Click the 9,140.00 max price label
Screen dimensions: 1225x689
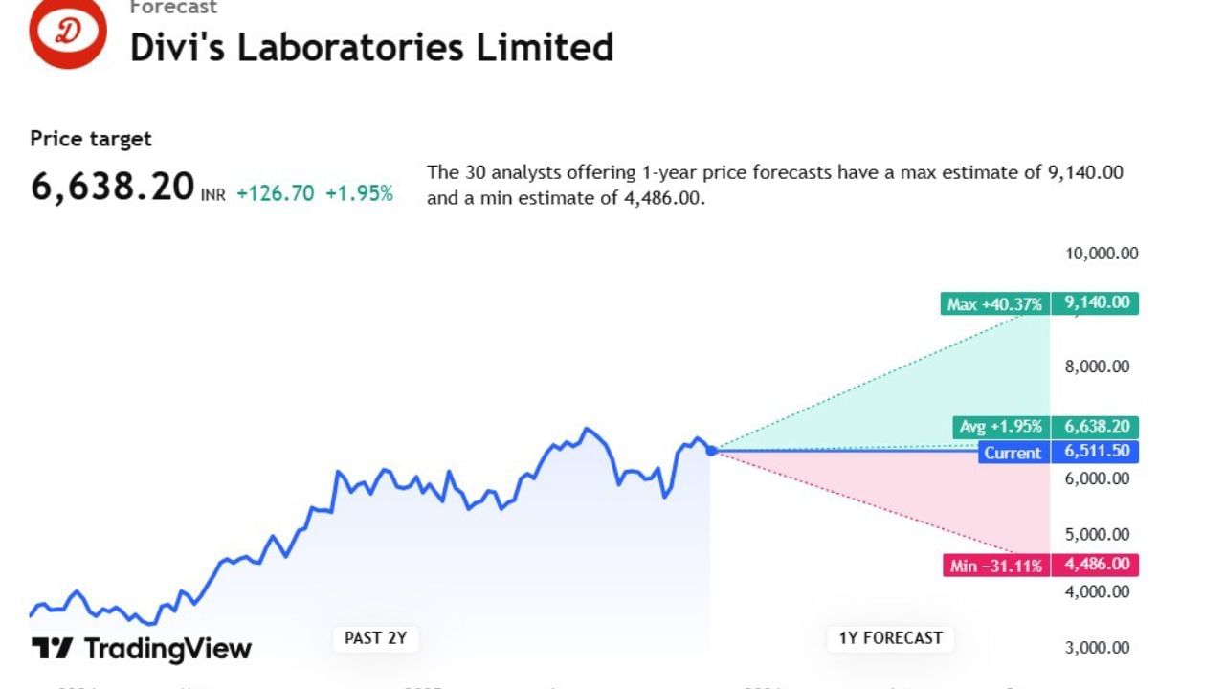(1095, 303)
